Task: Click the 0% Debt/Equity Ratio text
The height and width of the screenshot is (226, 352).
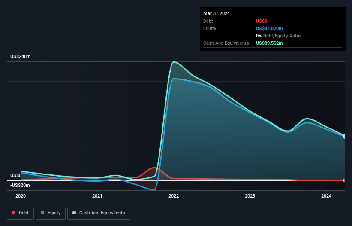Action: pos(278,36)
